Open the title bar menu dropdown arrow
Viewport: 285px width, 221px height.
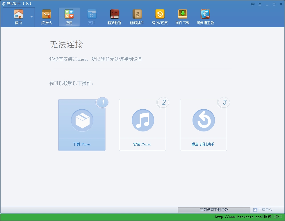coord(260,4)
